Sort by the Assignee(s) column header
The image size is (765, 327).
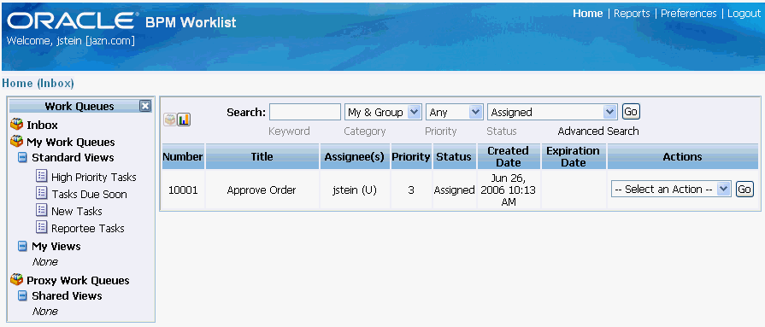[x=355, y=156]
